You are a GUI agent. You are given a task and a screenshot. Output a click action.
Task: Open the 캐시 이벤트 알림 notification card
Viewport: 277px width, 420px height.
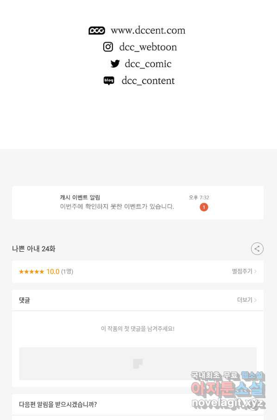(138, 203)
